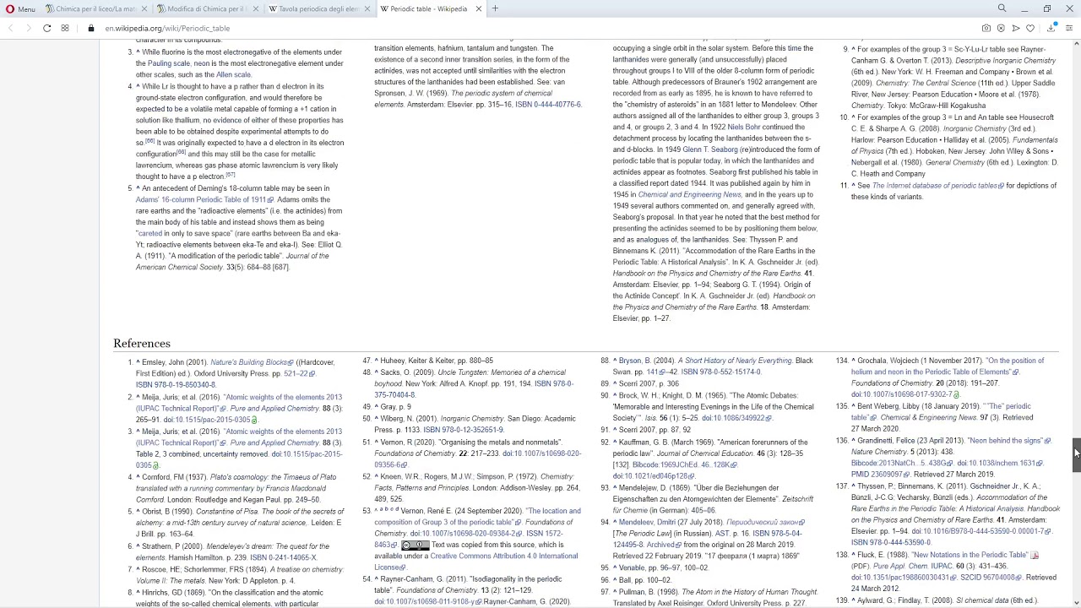1081x608 pixels.
Task: Open On the position of helium and neon link
Action: pos(948,366)
